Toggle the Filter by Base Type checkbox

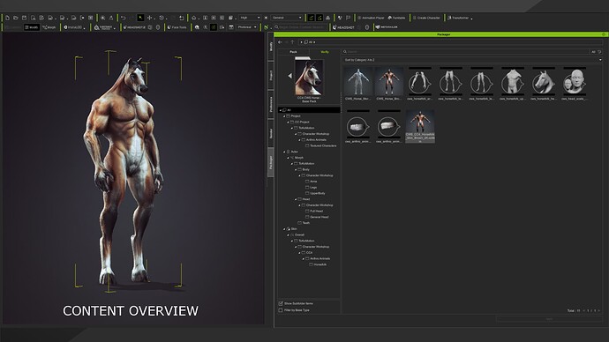point(281,310)
